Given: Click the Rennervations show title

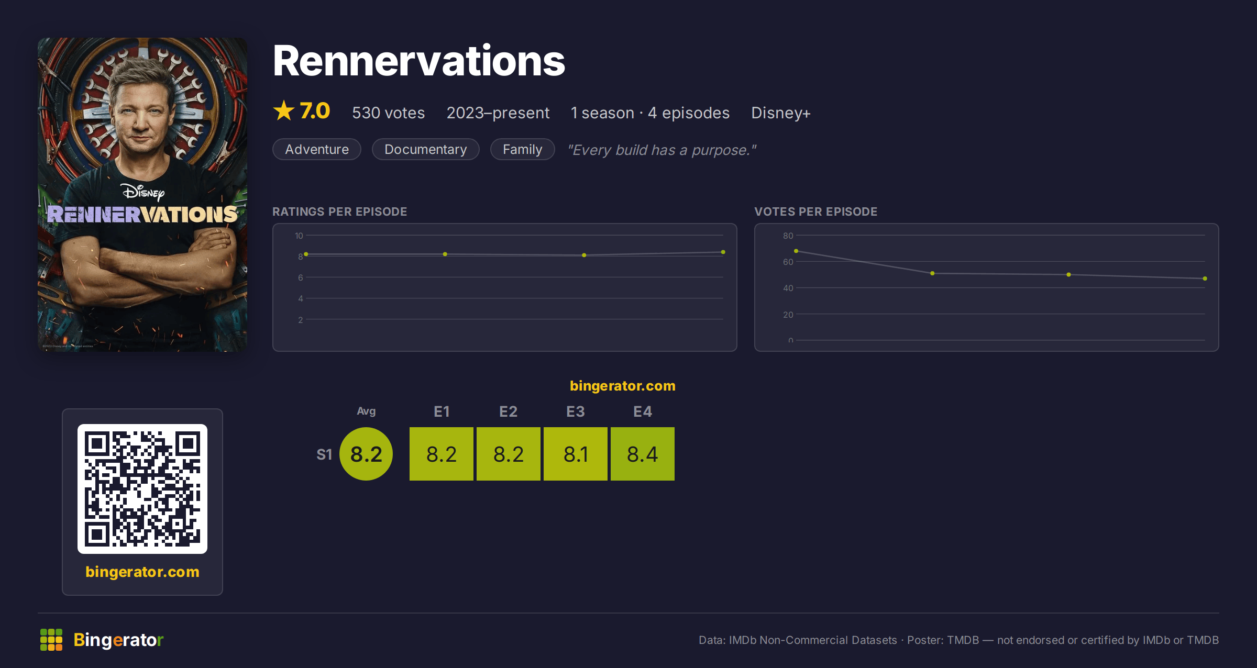Looking at the screenshot, I should [x=419, y=61].
